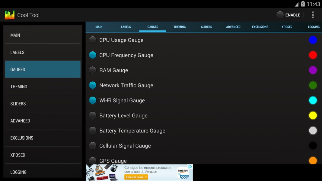This screenshot has width=322, height=181.
Task: Tap the 'Cellular Signal Gauge' label
Action: (125, 146)
